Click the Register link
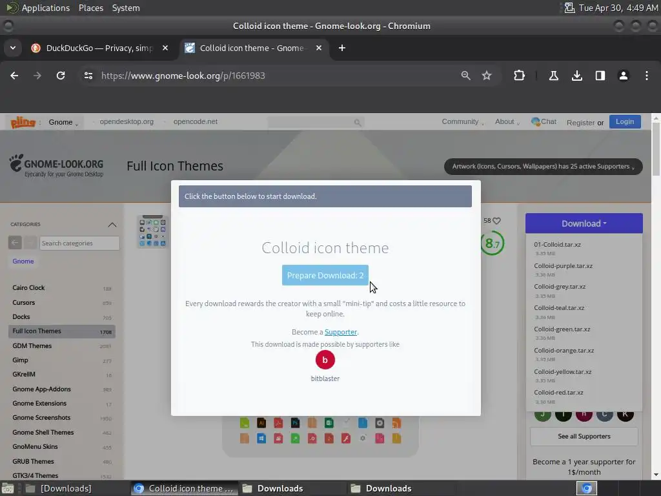Image resolution: width=661 pixels, height=496 pixels. [580, 123]
